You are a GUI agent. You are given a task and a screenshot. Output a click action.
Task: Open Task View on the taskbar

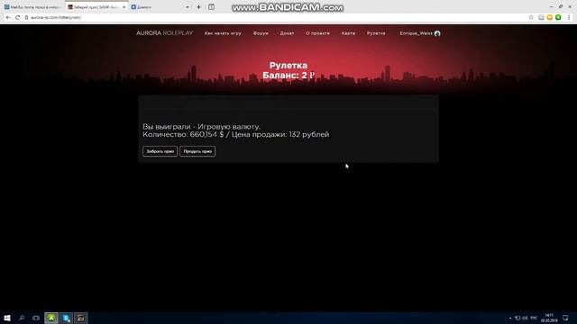click(x=36, y=318)
